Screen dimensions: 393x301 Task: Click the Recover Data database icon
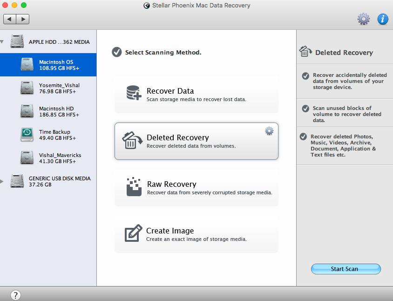pyautogui.click(x=134, y=93)
